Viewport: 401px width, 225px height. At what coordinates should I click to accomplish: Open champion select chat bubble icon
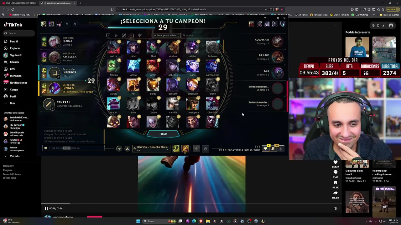[x=266, y=149]
